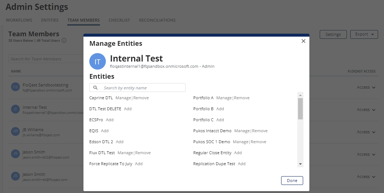
Task: Click the entity list scroll up arrow
Action: pyautogui.click(x=300, y=95)
